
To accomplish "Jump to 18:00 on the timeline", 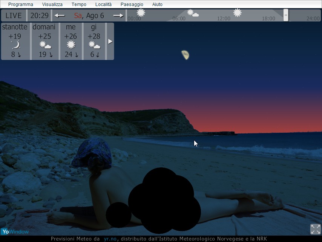I will (x=268, y=18).
